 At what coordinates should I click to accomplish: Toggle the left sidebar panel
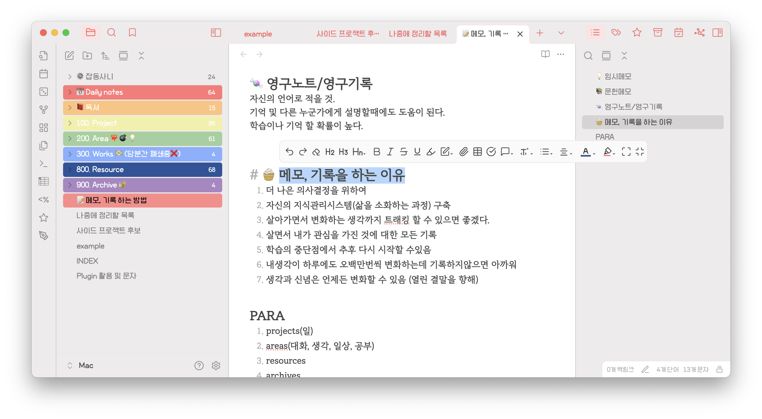coord(216,33)
